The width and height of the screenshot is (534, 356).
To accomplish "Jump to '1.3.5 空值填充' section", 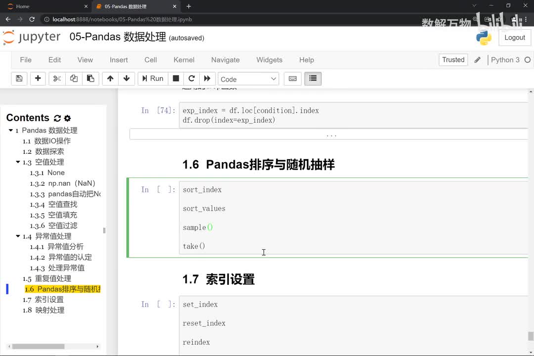I will tap(53, 215).
